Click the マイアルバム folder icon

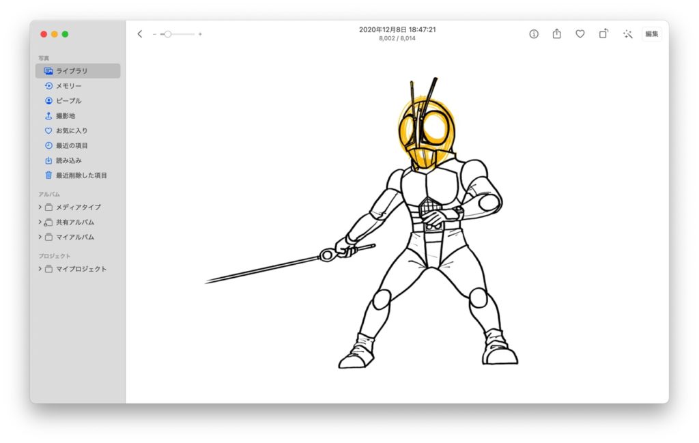pos(48,237)
